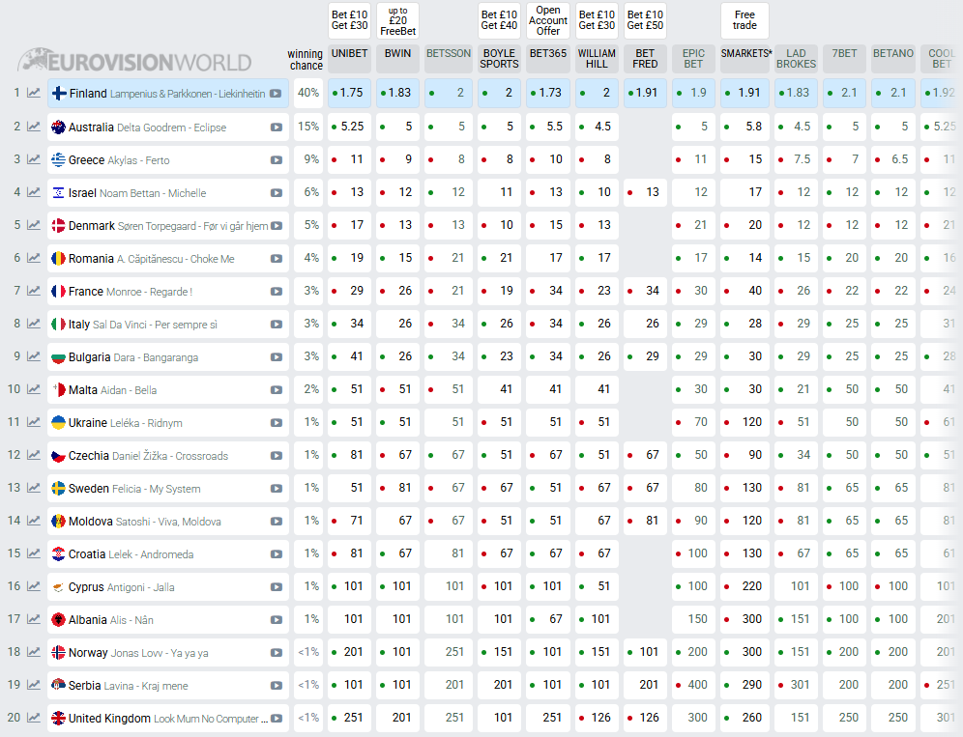The width and height of the screenshot is (963, 737).
Task: Play the video for Israel's Noam Bettan entry
Action: (277, 192)
